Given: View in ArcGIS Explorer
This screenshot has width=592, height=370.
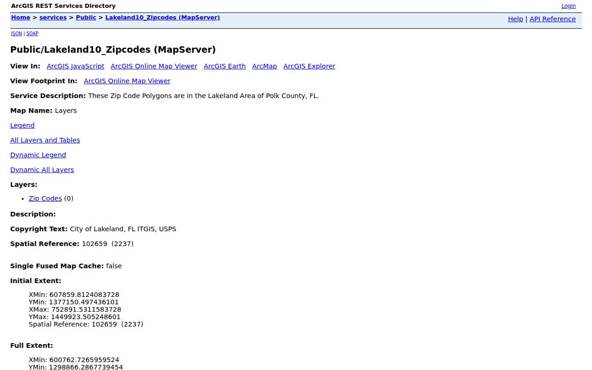Looking at the screenshot, I should point(309,66).
